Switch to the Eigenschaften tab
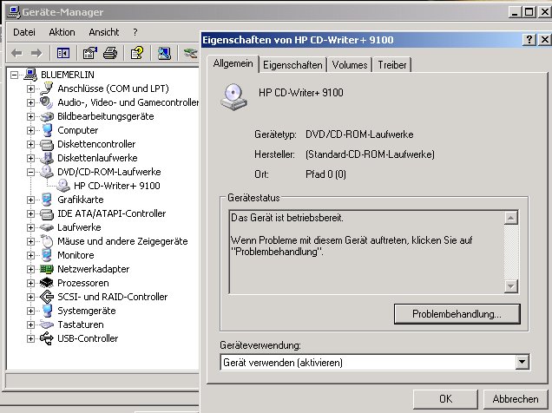The image size is (552, 413). coord(292,65)
